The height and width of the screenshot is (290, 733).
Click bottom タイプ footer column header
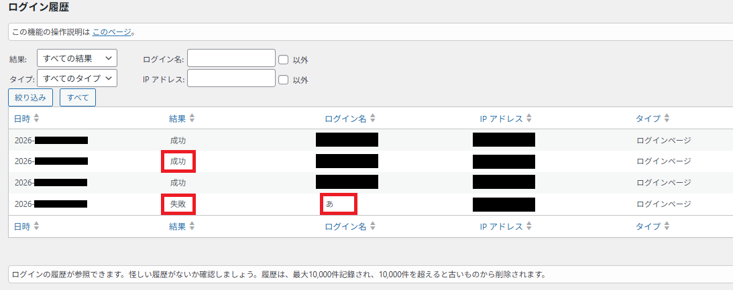pyautogui.click(x=648, y=226)
